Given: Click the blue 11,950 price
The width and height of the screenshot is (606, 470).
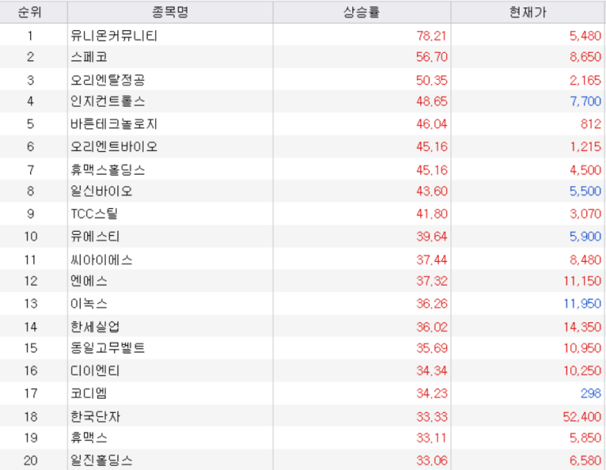Looking at the screenshot, I should coord(582,304).
